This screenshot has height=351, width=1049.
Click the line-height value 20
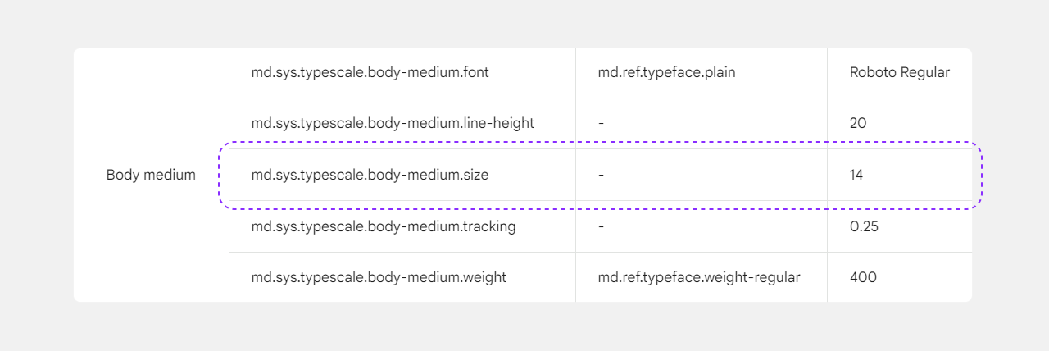pos(858,123)
